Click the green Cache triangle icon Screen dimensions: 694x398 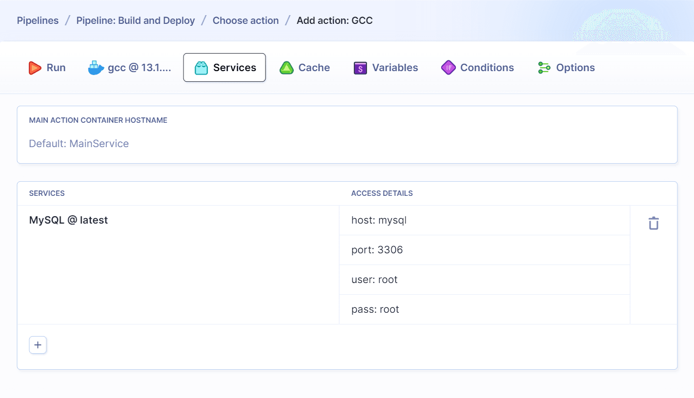click(286, 67)
